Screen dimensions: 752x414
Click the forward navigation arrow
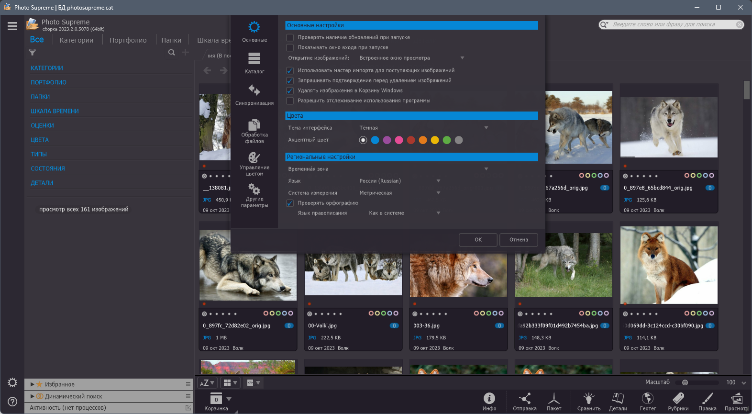pos(223,70)
